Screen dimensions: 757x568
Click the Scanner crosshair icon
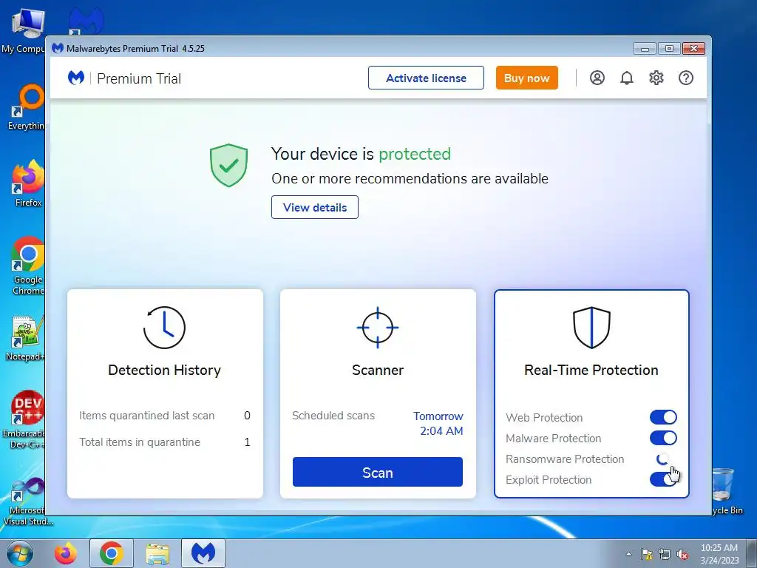click(378, 328)
